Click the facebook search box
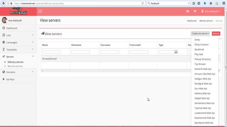The image size is (227, 127). (169, 3)
